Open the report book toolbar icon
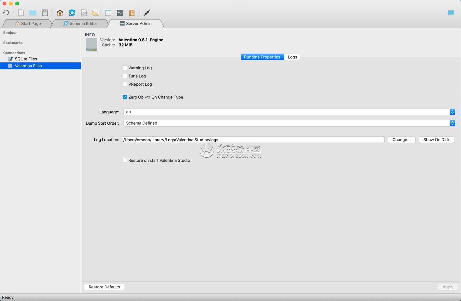The image size is (461, 301). coord(131,13)
